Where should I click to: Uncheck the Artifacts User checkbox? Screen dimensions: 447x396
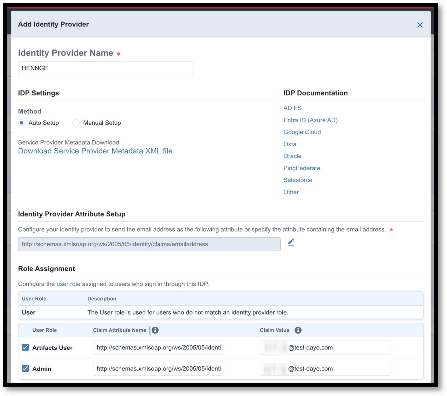tap(26, 347)
